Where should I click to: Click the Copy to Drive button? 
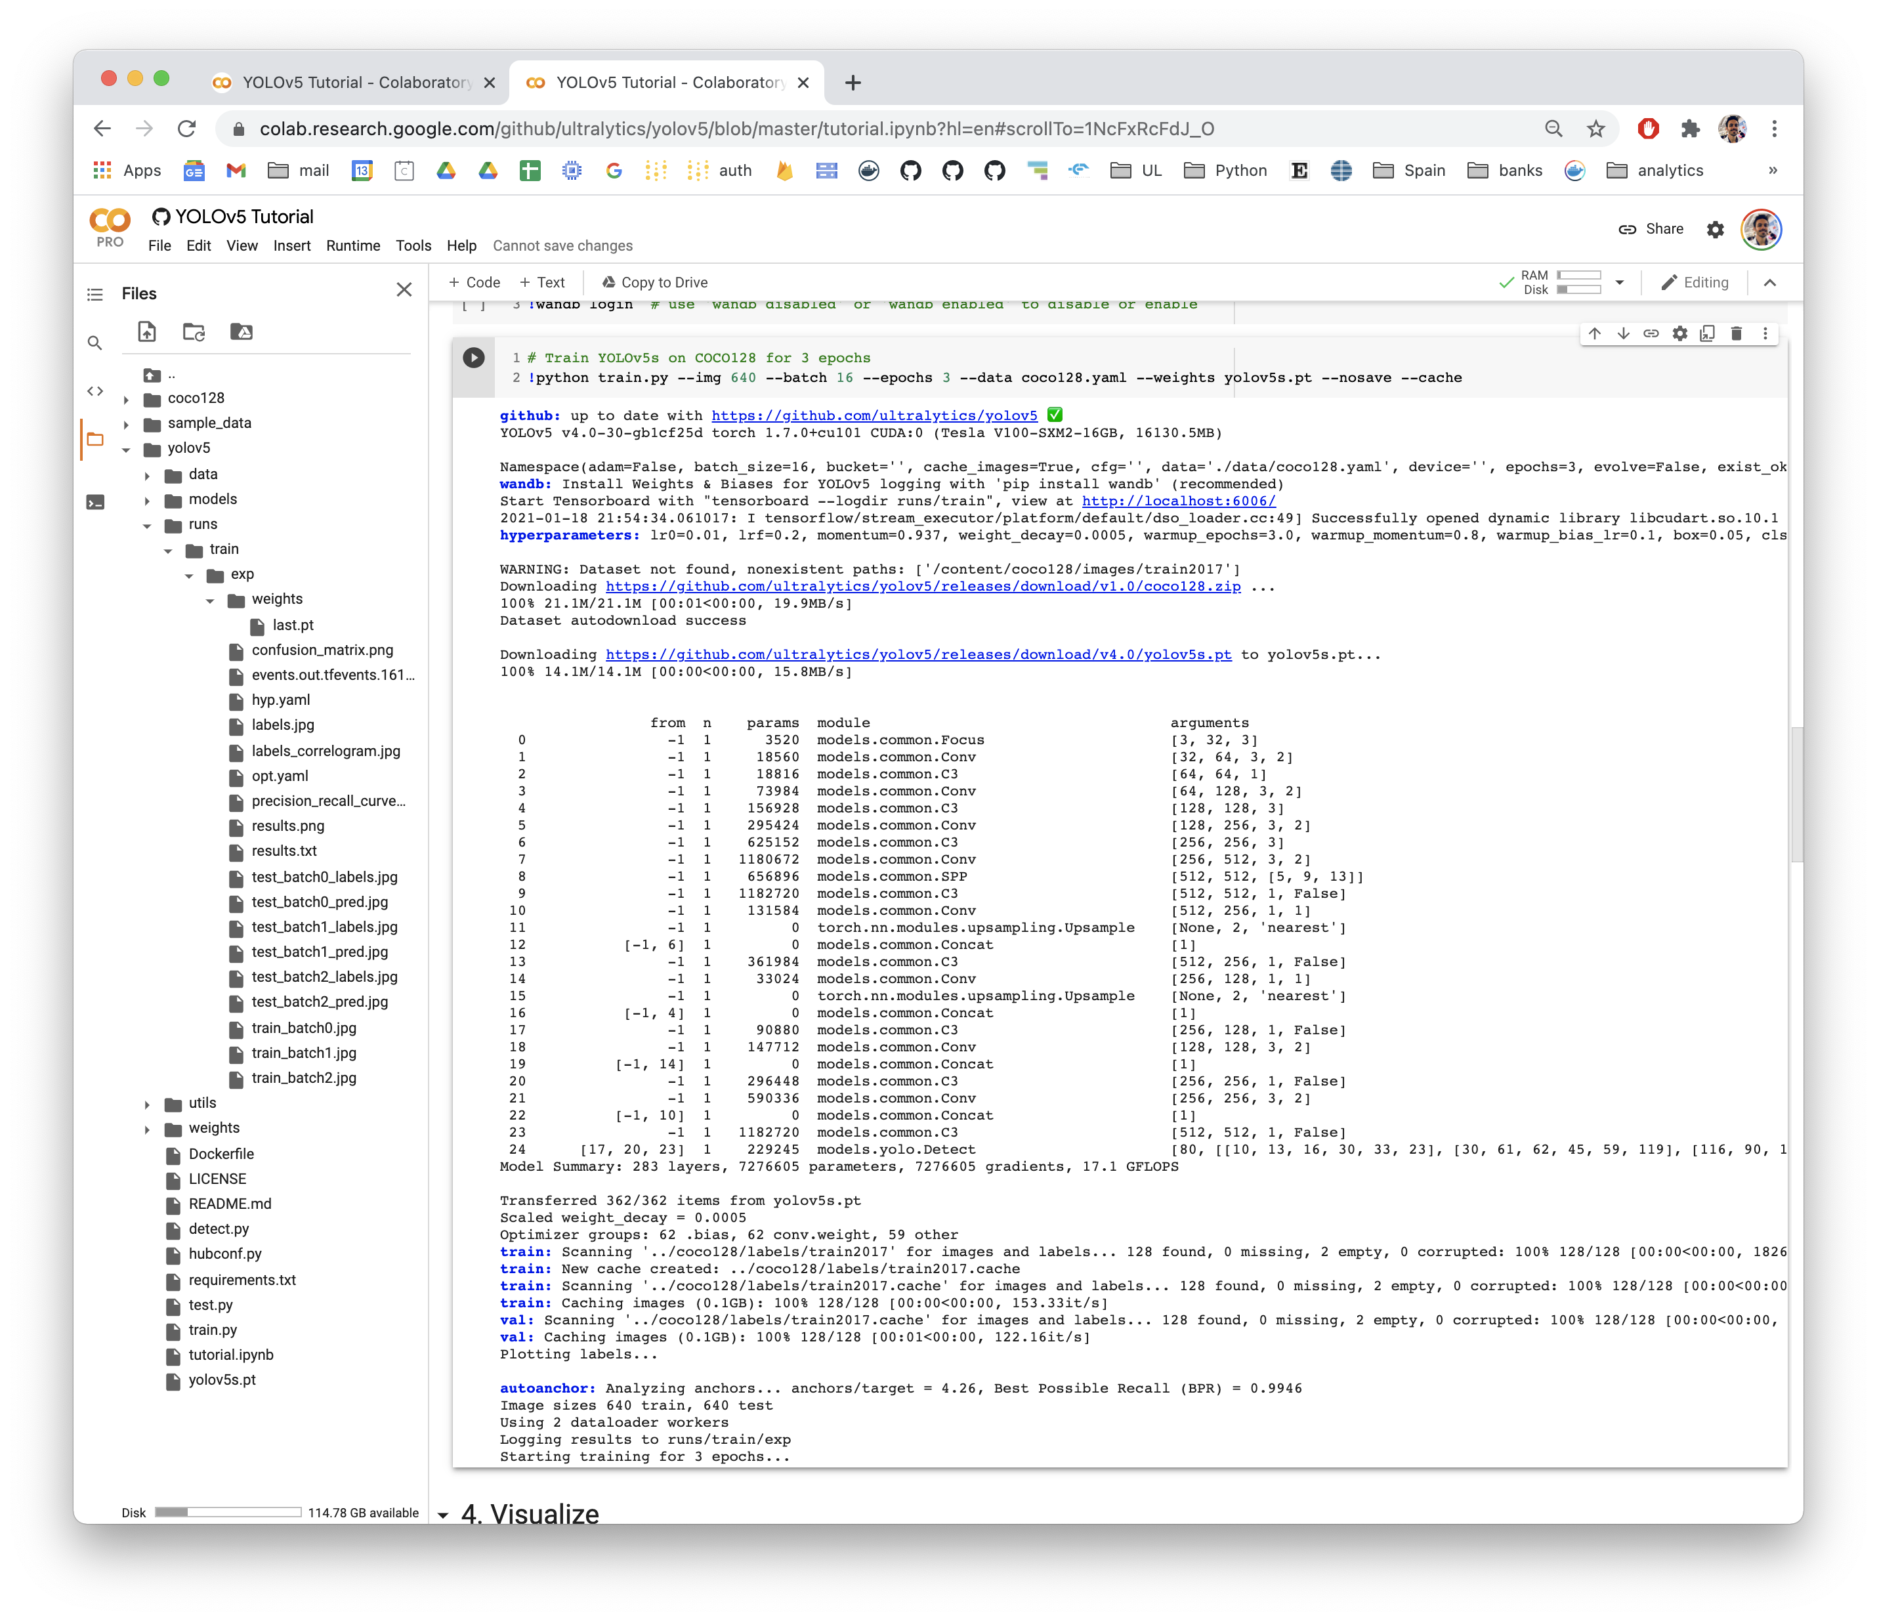(654, 283)
